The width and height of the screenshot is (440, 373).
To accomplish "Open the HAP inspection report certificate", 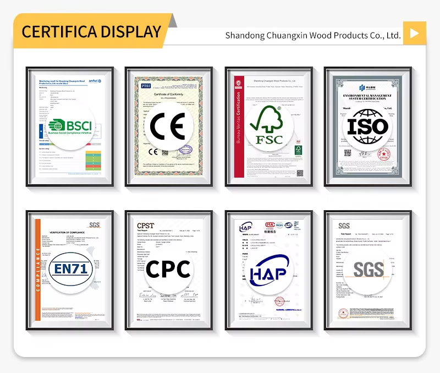I will 269,270.
